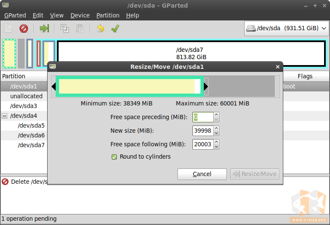Click the green Apply all operations checkmark
This screenshot has height=225, width=330.
pos(115,28)
